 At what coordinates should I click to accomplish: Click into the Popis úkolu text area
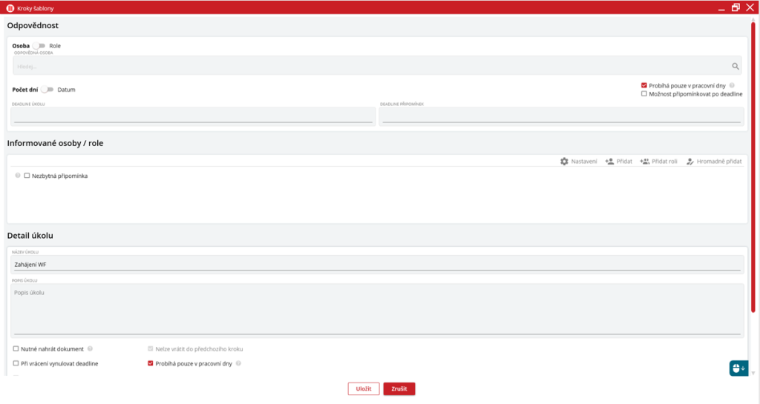[377, 309]
